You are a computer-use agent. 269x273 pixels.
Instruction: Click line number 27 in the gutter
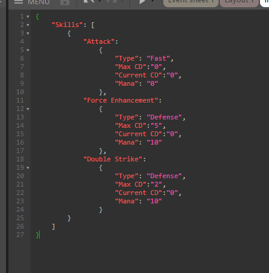point(20,235)
